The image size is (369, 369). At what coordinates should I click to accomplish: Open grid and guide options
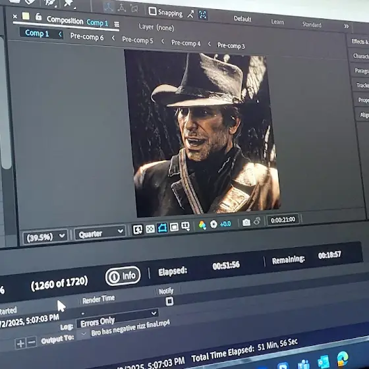point(186,226)
